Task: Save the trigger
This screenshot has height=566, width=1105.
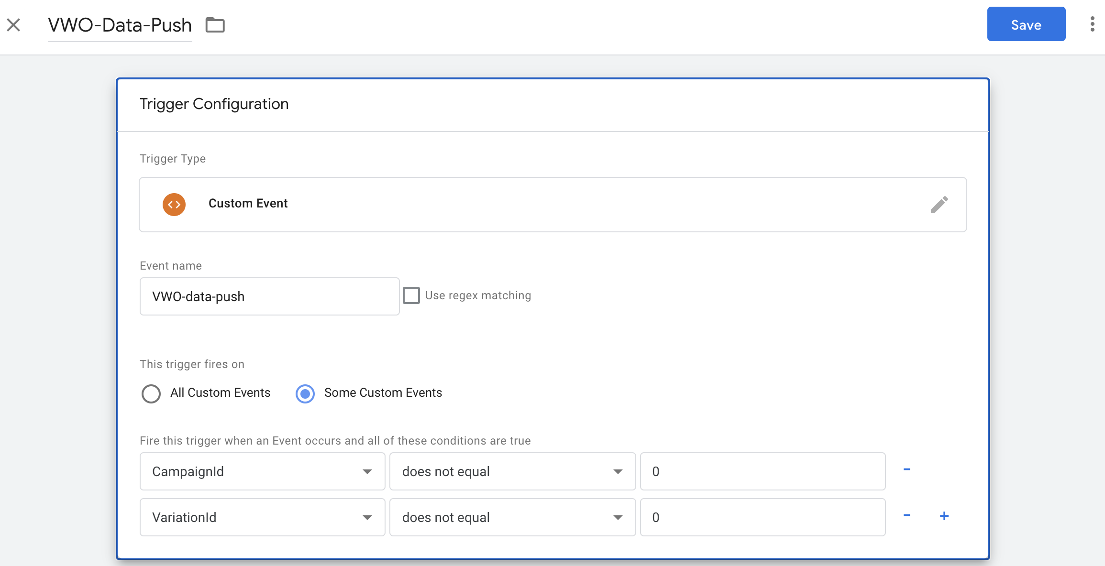Action: (x=1026, y=24)
